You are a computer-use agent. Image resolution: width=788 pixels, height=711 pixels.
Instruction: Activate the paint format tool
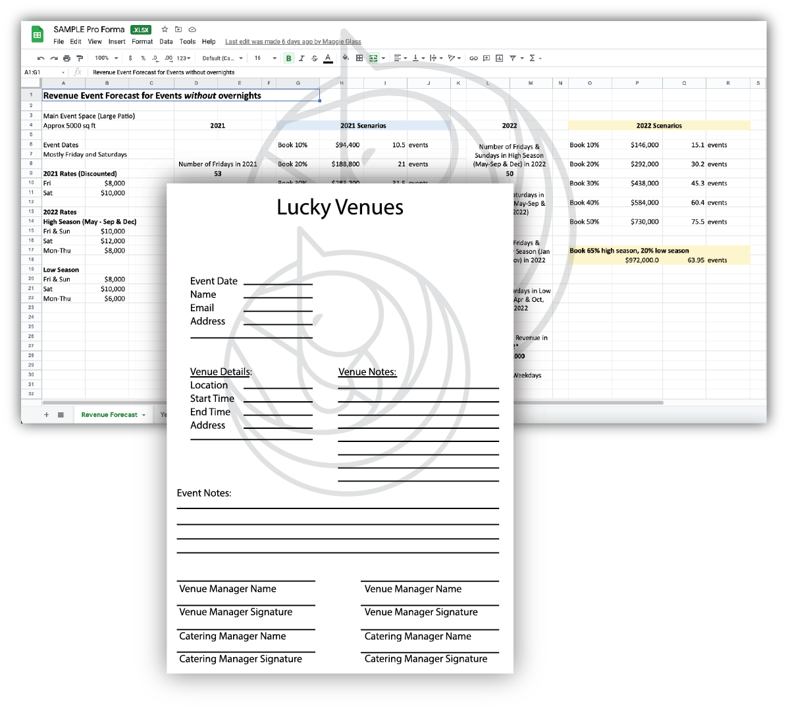point(80,59)
